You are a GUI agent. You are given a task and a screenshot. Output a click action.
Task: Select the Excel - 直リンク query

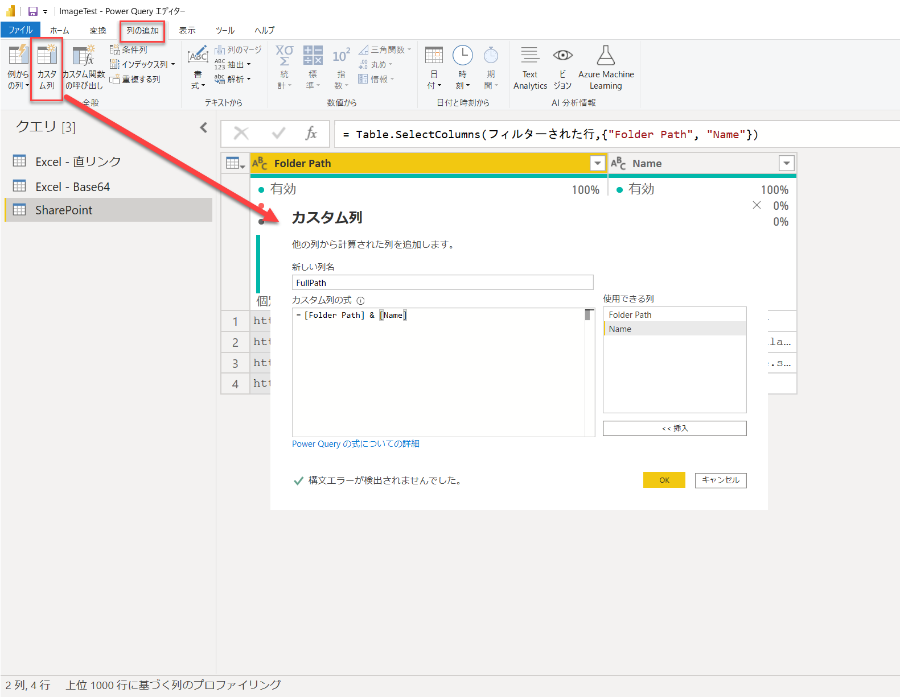tap(108, 161)
